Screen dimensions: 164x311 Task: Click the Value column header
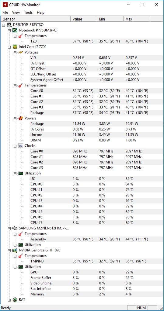click(x=84, y=19)
